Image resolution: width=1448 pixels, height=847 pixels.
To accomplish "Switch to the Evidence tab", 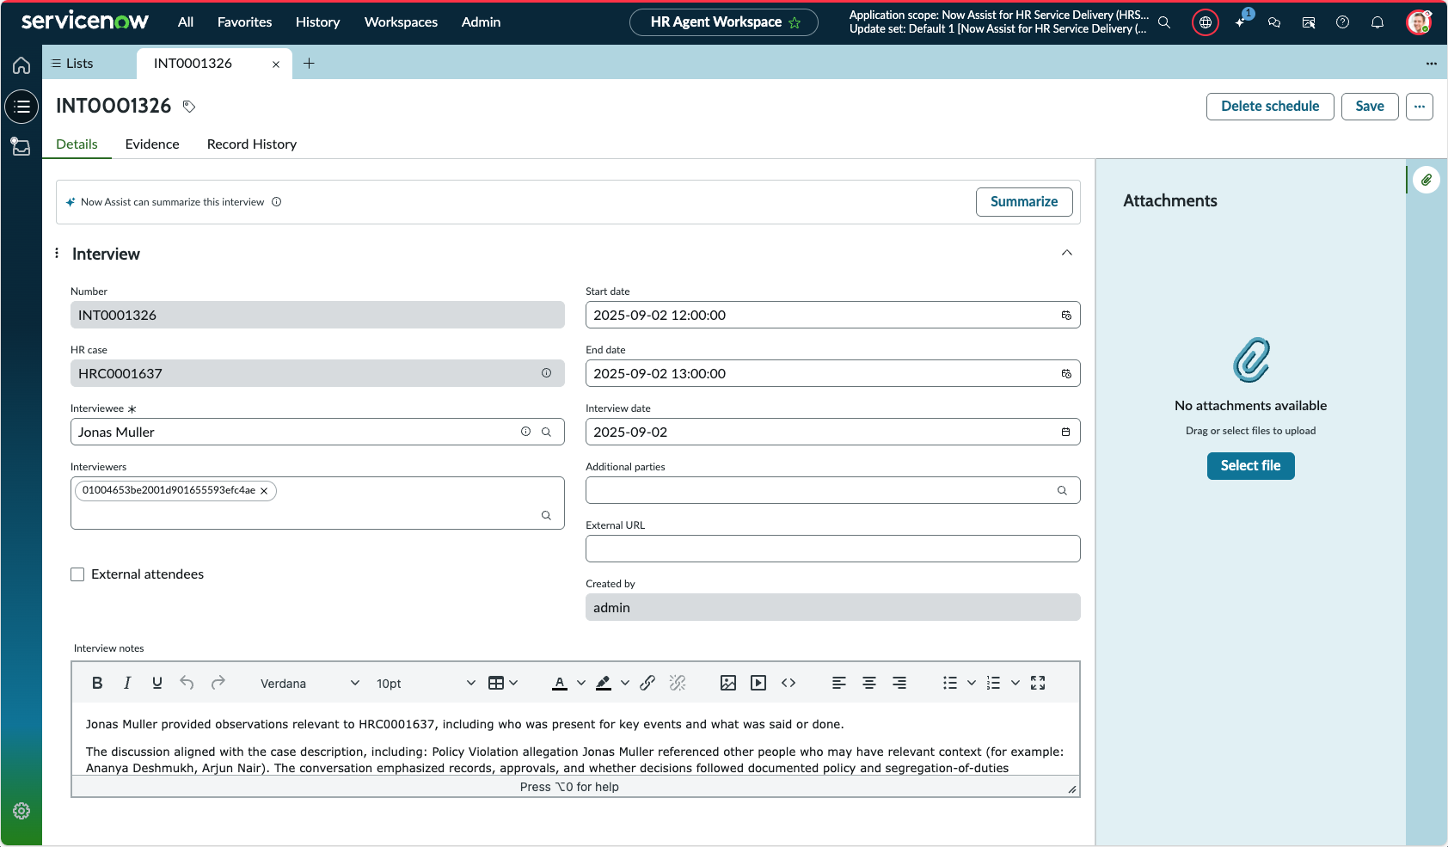I will 152,144.
